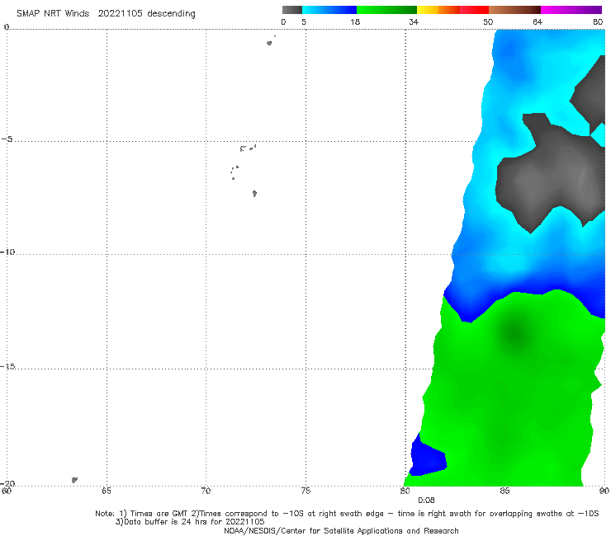Click the yellow-orange segment of the color bar

pos(438,10)
